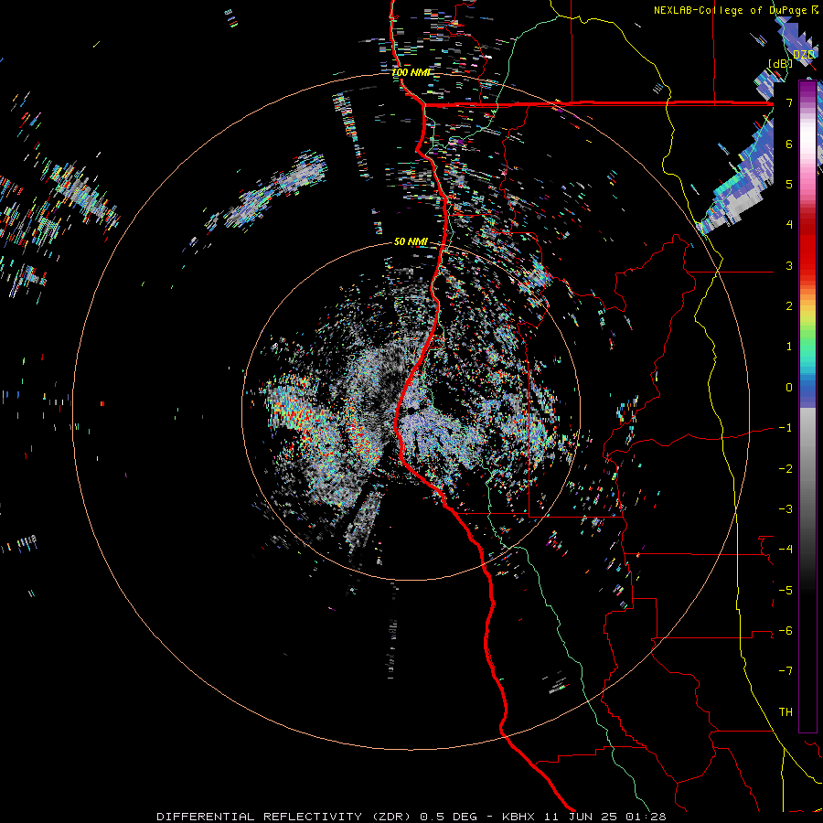The width and height of the screenshot is (823, 823).
Task: Pick the pink band near 5 dB
Action: pyautogui.click(x=807, y=184)
